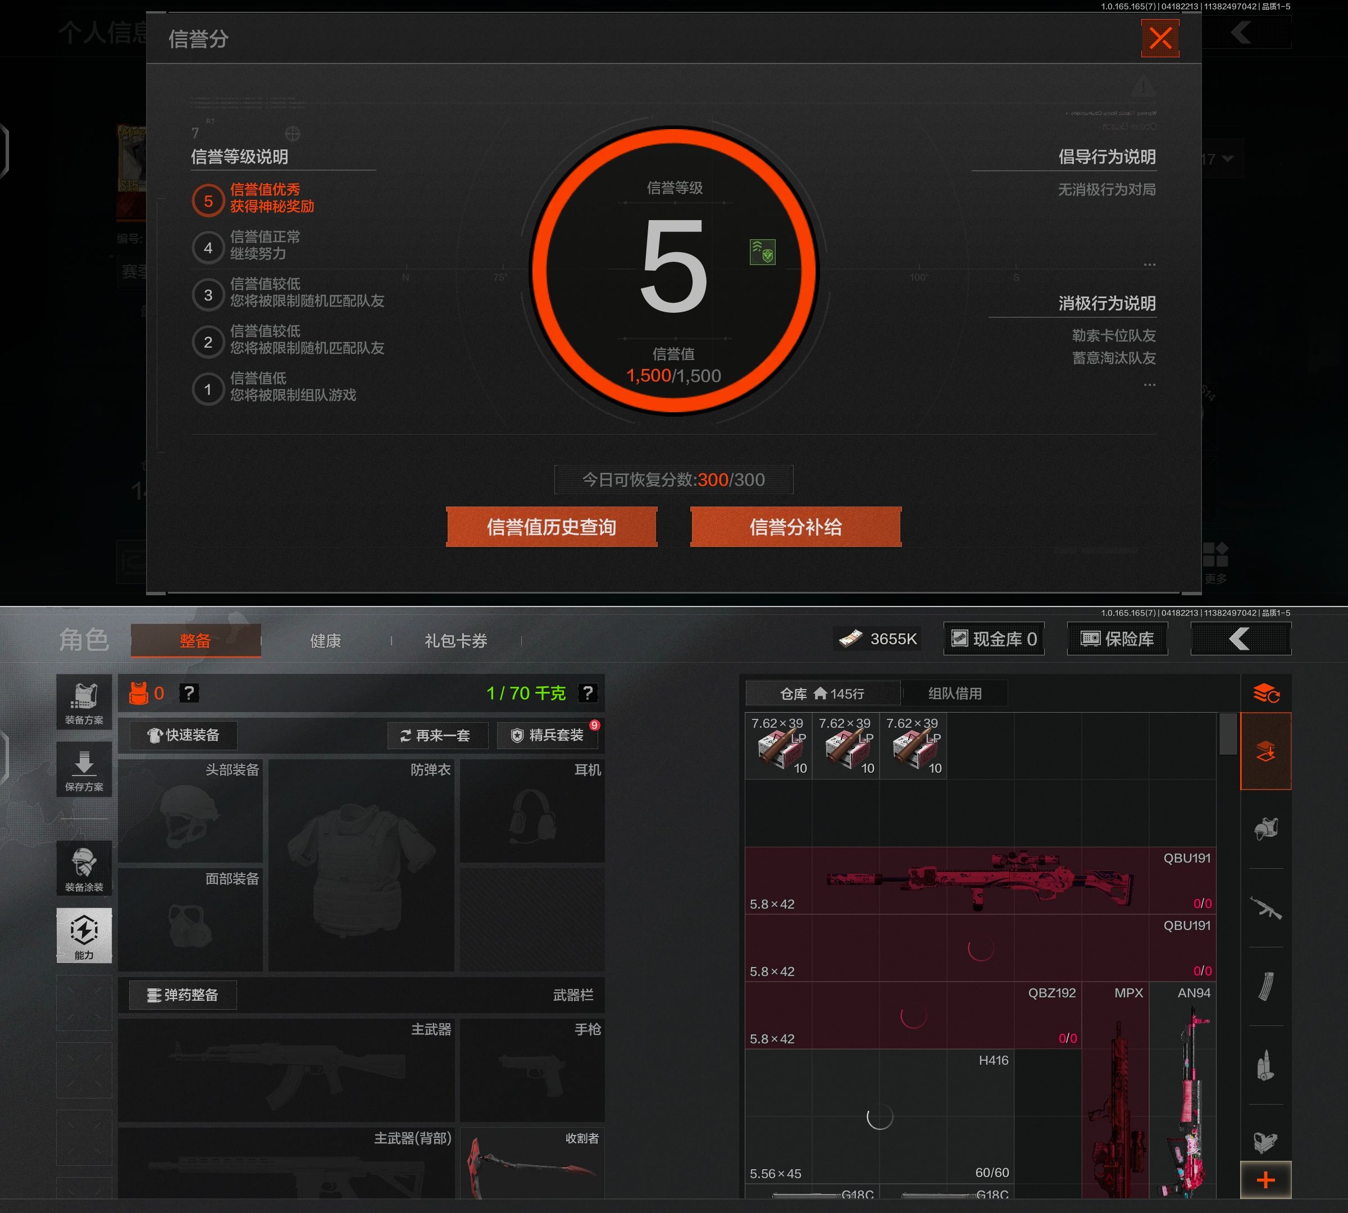The height and width of the screenshot is (1213, 1348).
Task: Switch to the 礼包卡券 tab
Action: (x=456, y=641)
